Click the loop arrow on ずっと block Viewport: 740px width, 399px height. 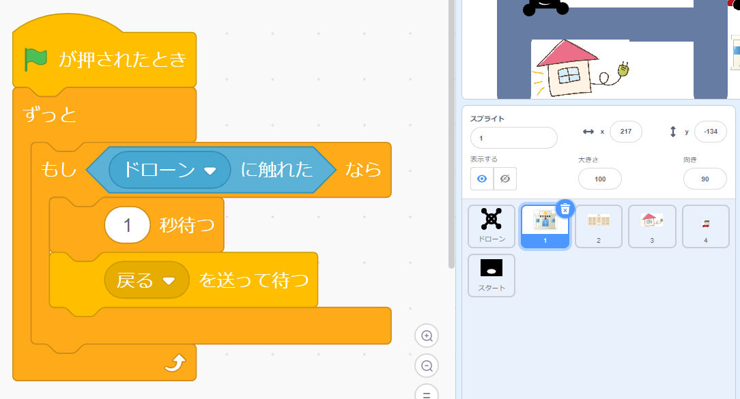pos(175,365)
